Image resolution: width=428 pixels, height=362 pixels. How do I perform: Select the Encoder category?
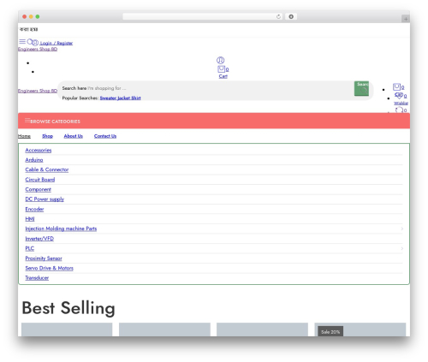pos(34,209)
